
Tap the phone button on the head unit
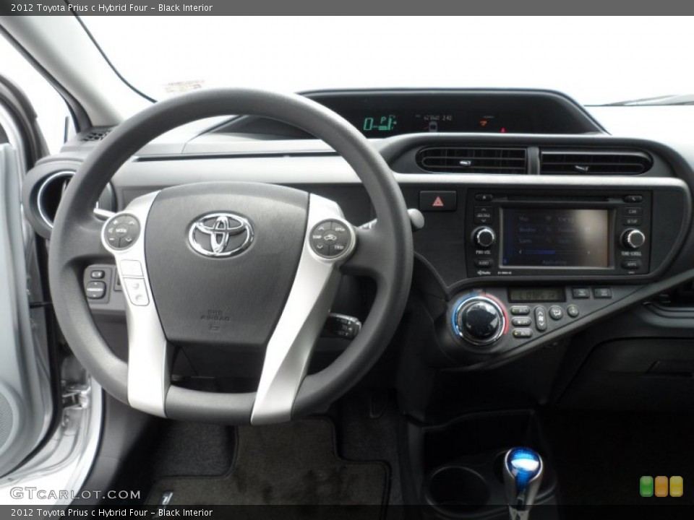coord(633,199)
